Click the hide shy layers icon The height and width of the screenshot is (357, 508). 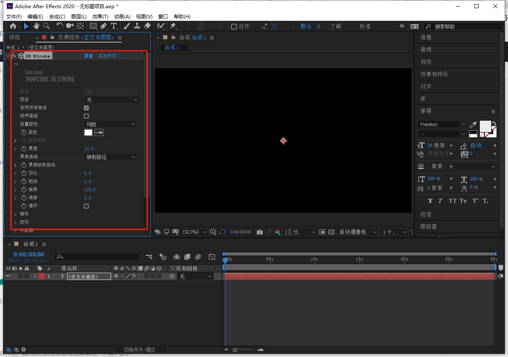coord(177,257)
